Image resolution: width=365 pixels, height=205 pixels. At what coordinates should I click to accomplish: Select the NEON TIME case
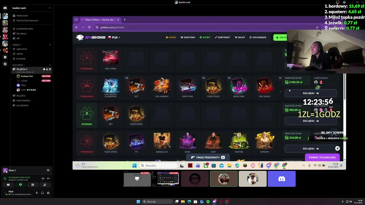coord(239,88)
